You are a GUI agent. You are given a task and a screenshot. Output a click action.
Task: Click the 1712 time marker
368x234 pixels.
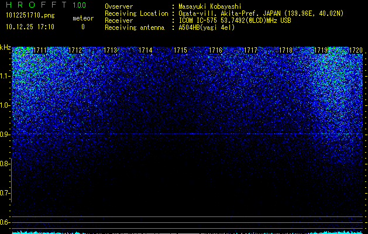[75, 50]
